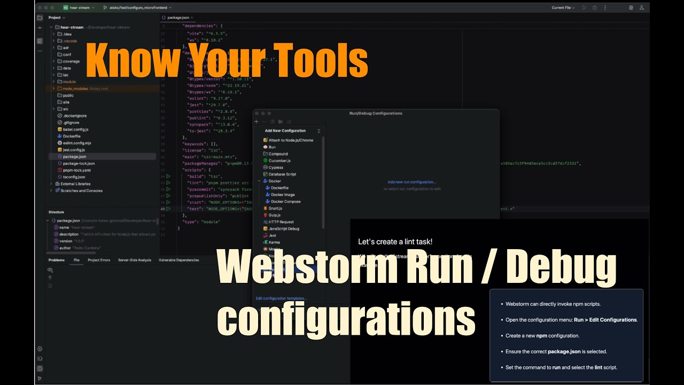Open More Actions kebab in the top toolbar
684x385 pixels.
[x=605, y=7]
